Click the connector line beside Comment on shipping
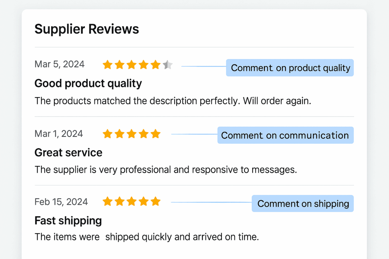 pyautogui.click(x=211, y=203)
